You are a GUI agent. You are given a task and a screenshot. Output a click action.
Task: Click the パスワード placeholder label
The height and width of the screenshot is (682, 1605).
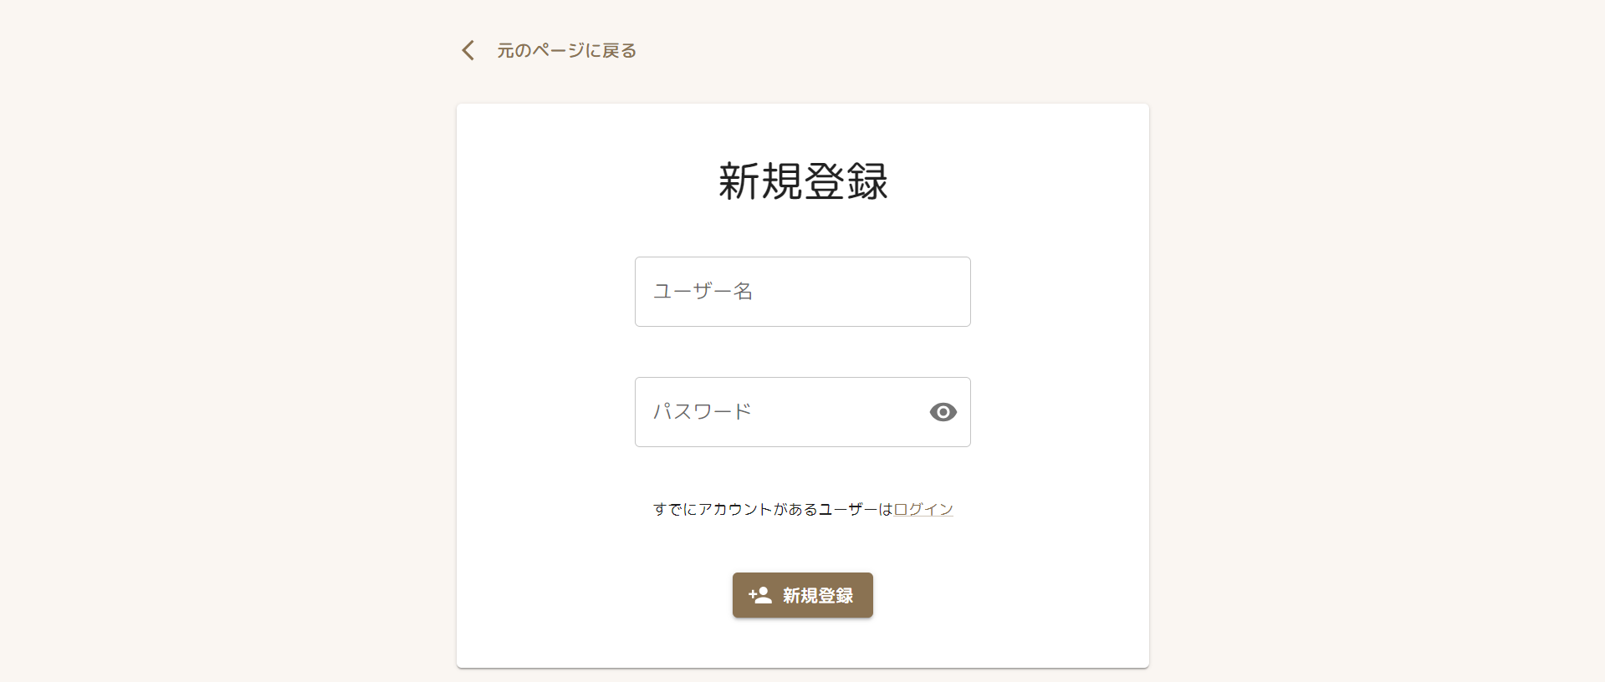[x=703, y=412]
